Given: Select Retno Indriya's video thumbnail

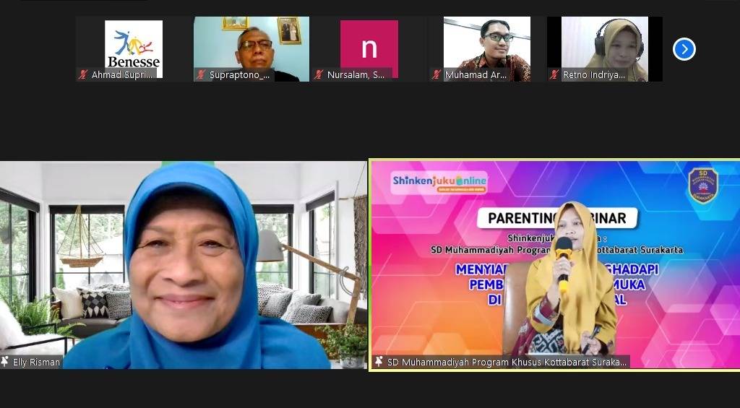Looking at the screenshot, I should click(x=605, y=45).
